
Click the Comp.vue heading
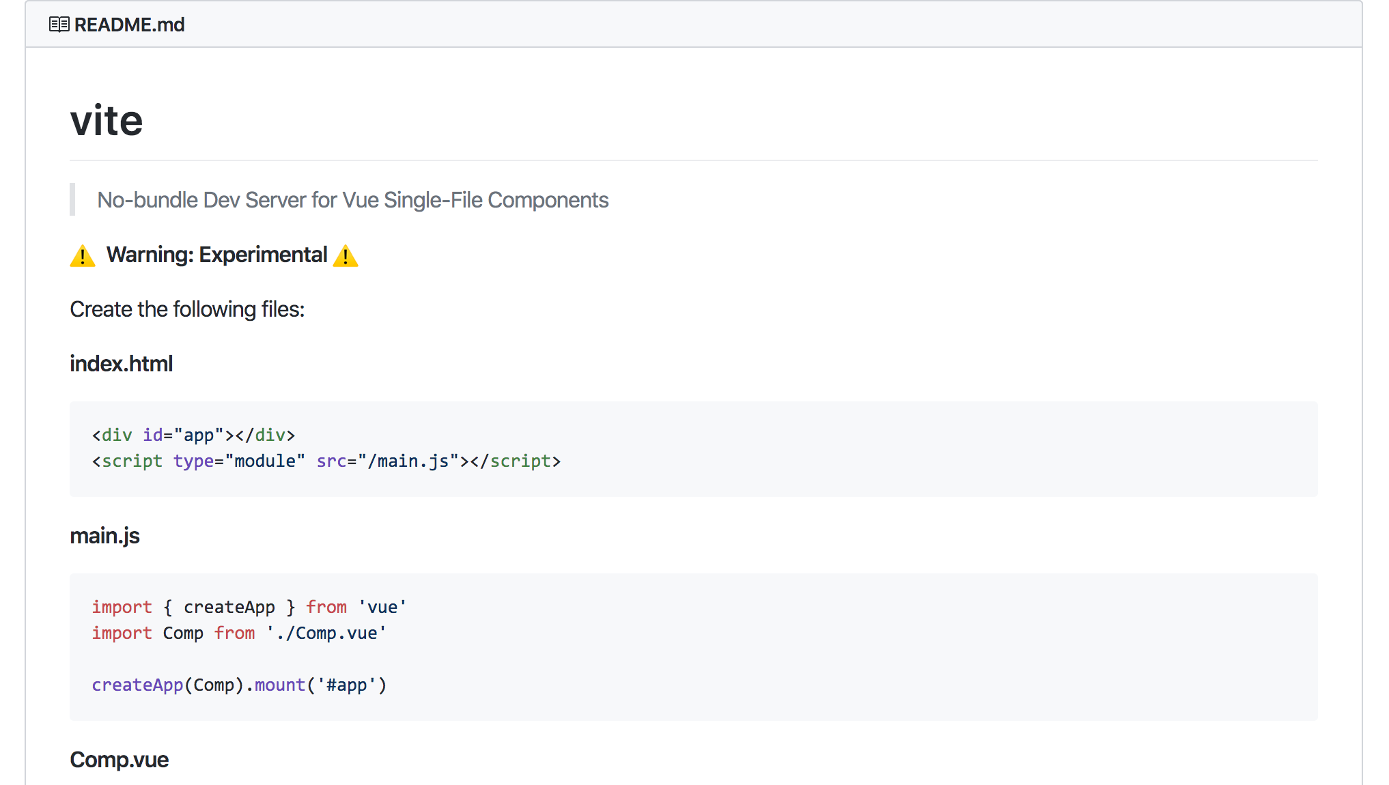click(x=119, y=760)
